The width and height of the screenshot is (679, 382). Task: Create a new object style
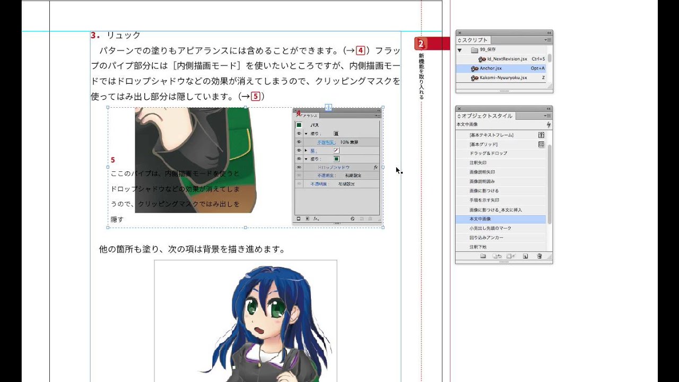coord(525,256)
